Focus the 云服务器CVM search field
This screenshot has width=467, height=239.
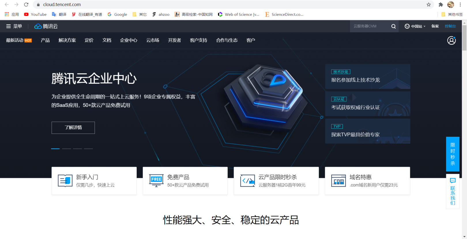pyautogui.click(x=370, y=26)
